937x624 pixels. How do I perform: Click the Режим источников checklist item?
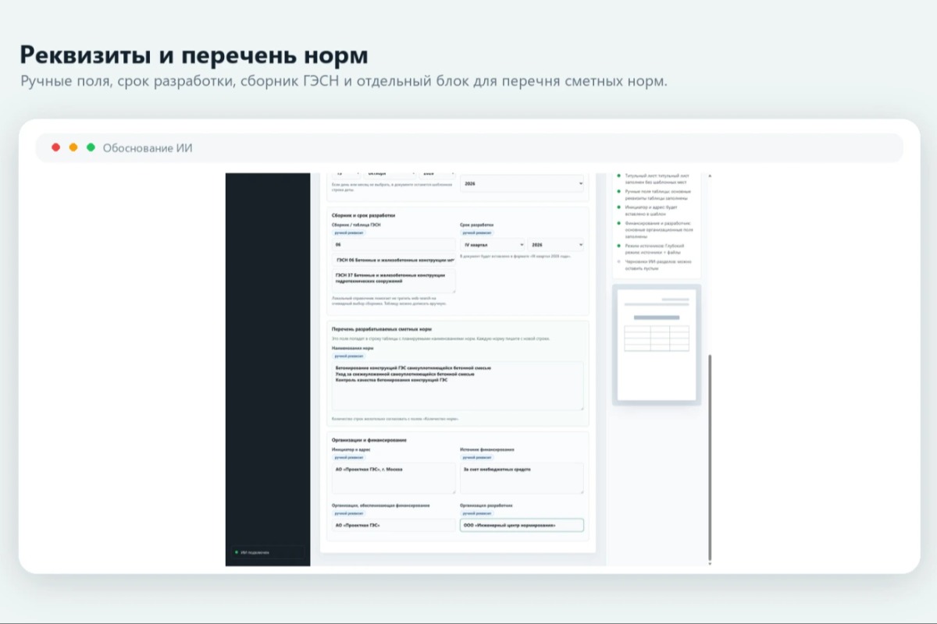point(654,248)
